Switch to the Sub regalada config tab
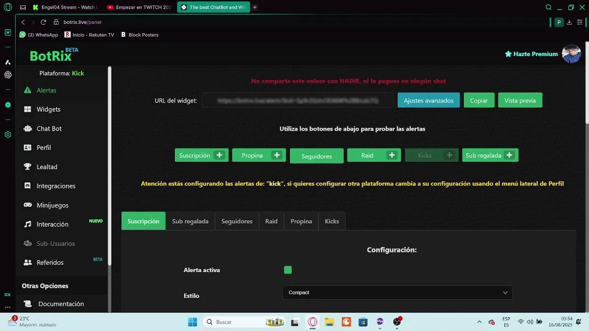Image resolution: width=589 pixels, height=331 pixels. click(190, 221)
